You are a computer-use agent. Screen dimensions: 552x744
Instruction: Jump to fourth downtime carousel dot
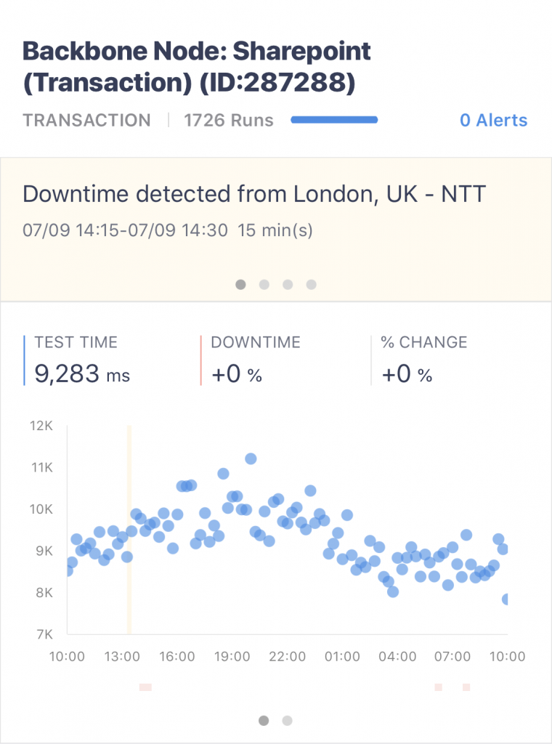click(x=311, y=284)
